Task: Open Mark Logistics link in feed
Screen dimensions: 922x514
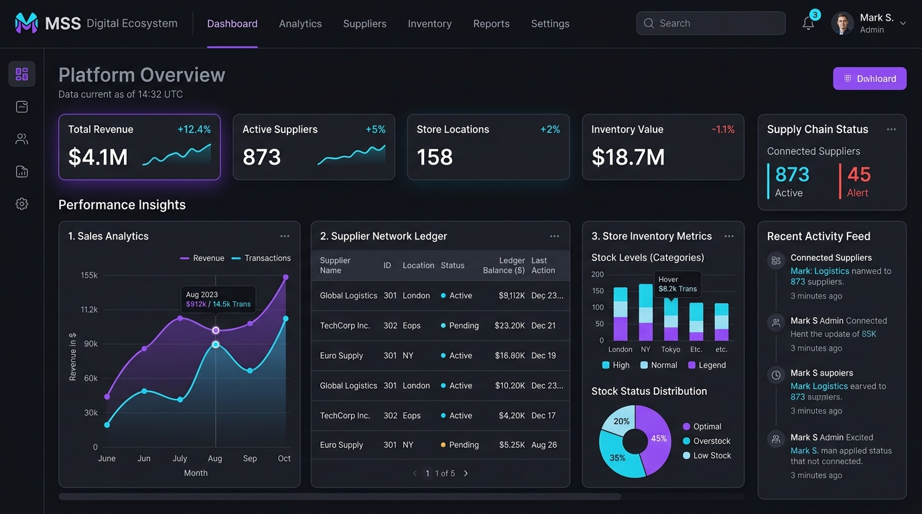Action: tap(819, 386)
